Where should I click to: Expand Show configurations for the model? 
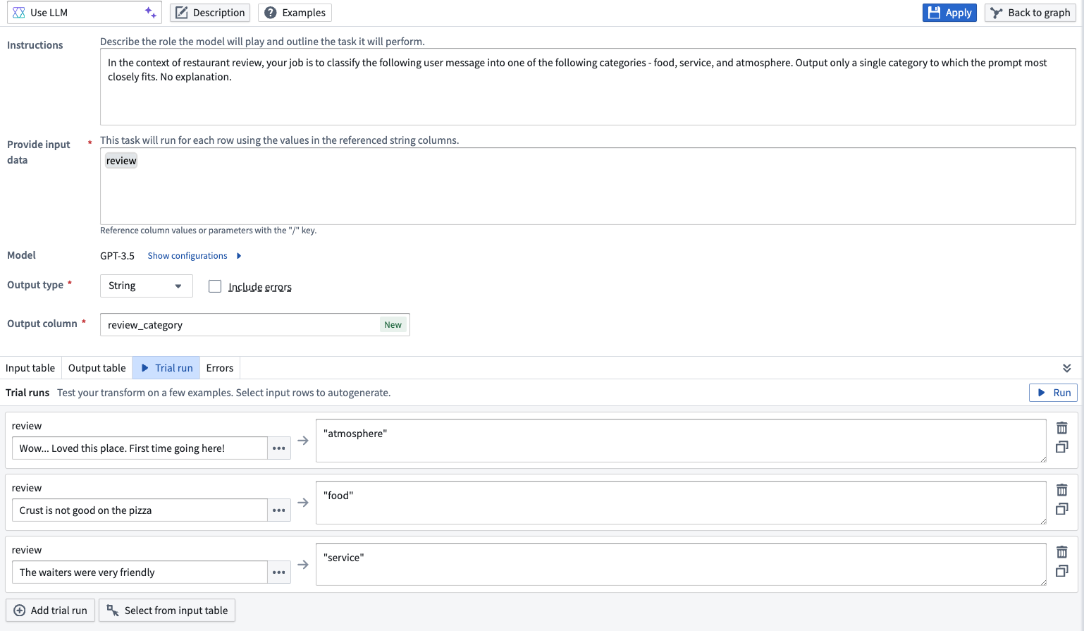[x=195, y=256]
